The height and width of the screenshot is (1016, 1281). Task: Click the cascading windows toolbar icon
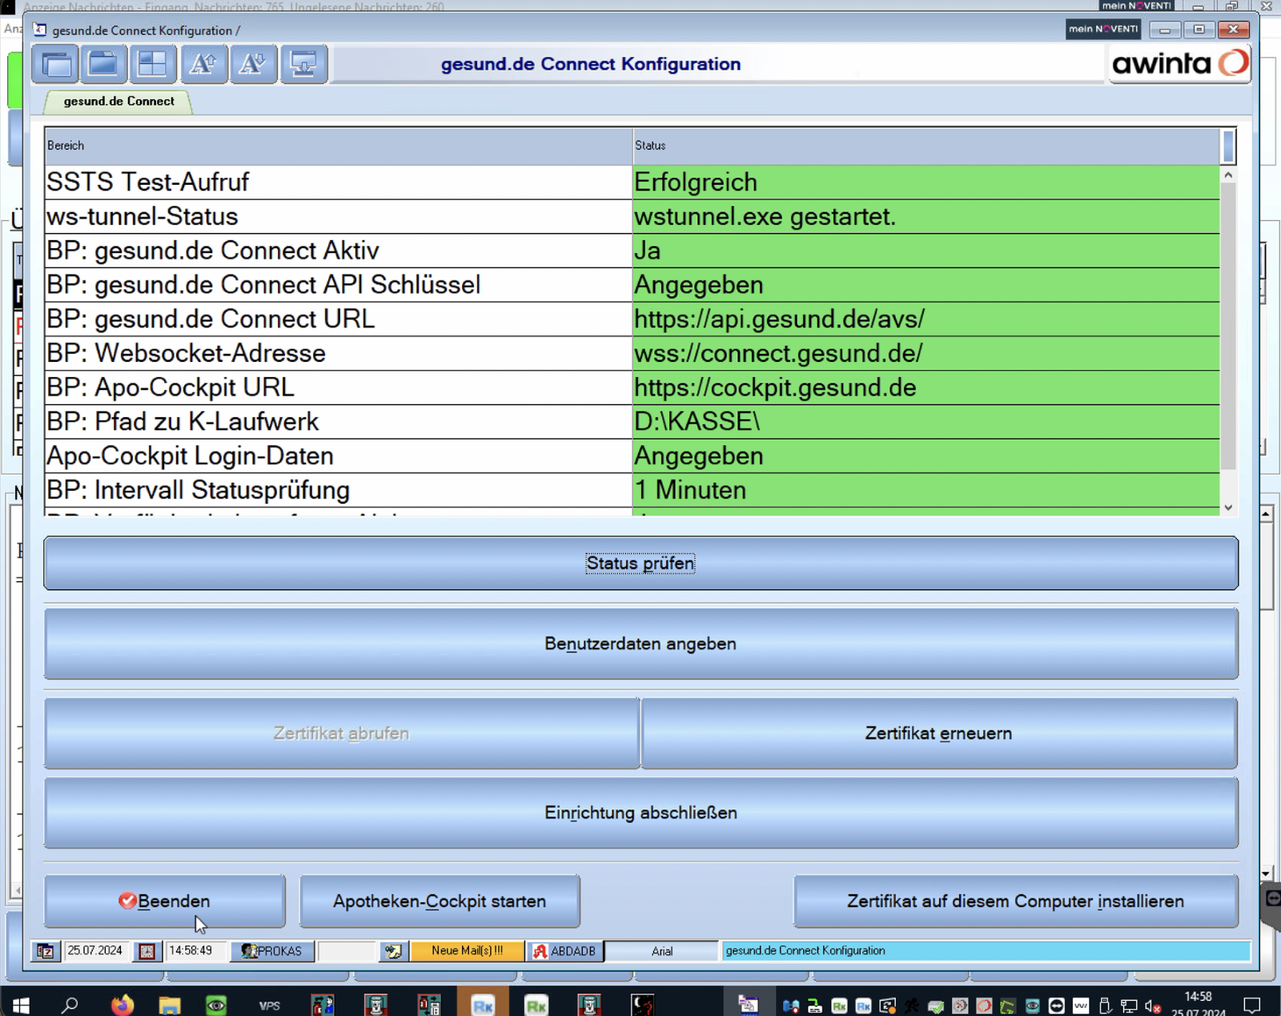pos(55,64)
